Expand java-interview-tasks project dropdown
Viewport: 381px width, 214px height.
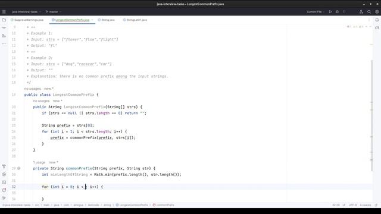tap(26, 12)
